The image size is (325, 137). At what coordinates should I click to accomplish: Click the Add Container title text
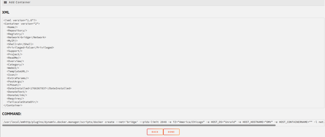(x=20, y=3)
